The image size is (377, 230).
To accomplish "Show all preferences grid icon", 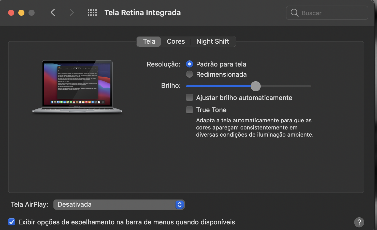I will point(92,13).
